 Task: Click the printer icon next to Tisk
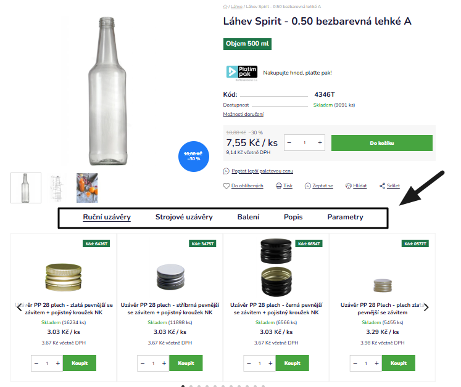(279, 186)
